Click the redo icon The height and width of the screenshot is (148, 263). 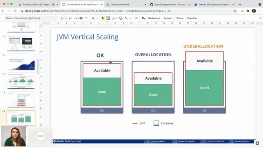[x=76, y=18]
